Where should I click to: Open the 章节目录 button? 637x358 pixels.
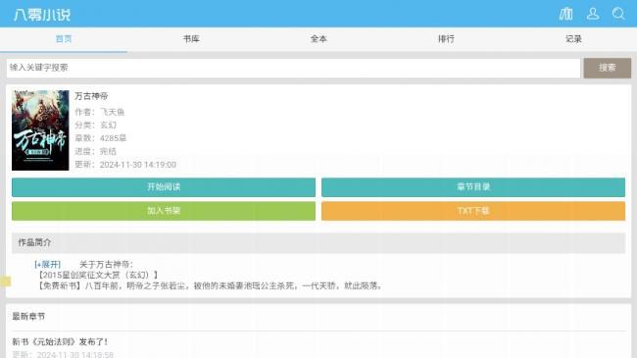(473, 187)
